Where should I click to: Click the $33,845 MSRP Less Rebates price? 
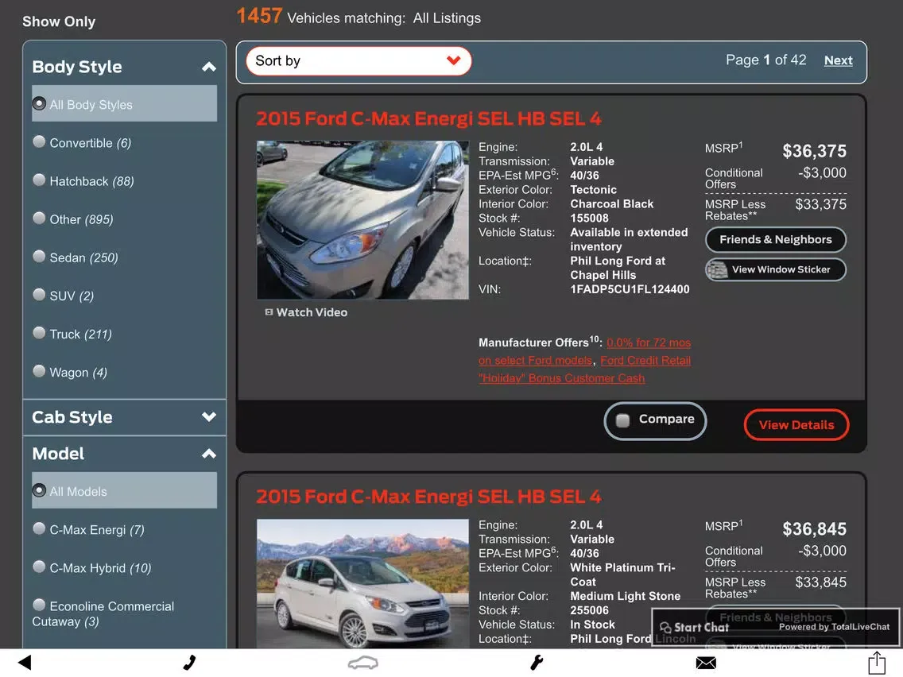820,582
